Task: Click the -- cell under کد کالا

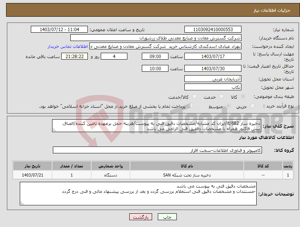Action: (x=263, y=175)
